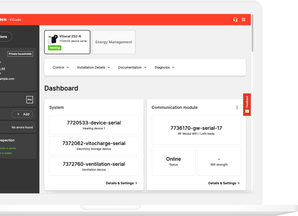Click the Pro badge icon

(x=29, y=100)
